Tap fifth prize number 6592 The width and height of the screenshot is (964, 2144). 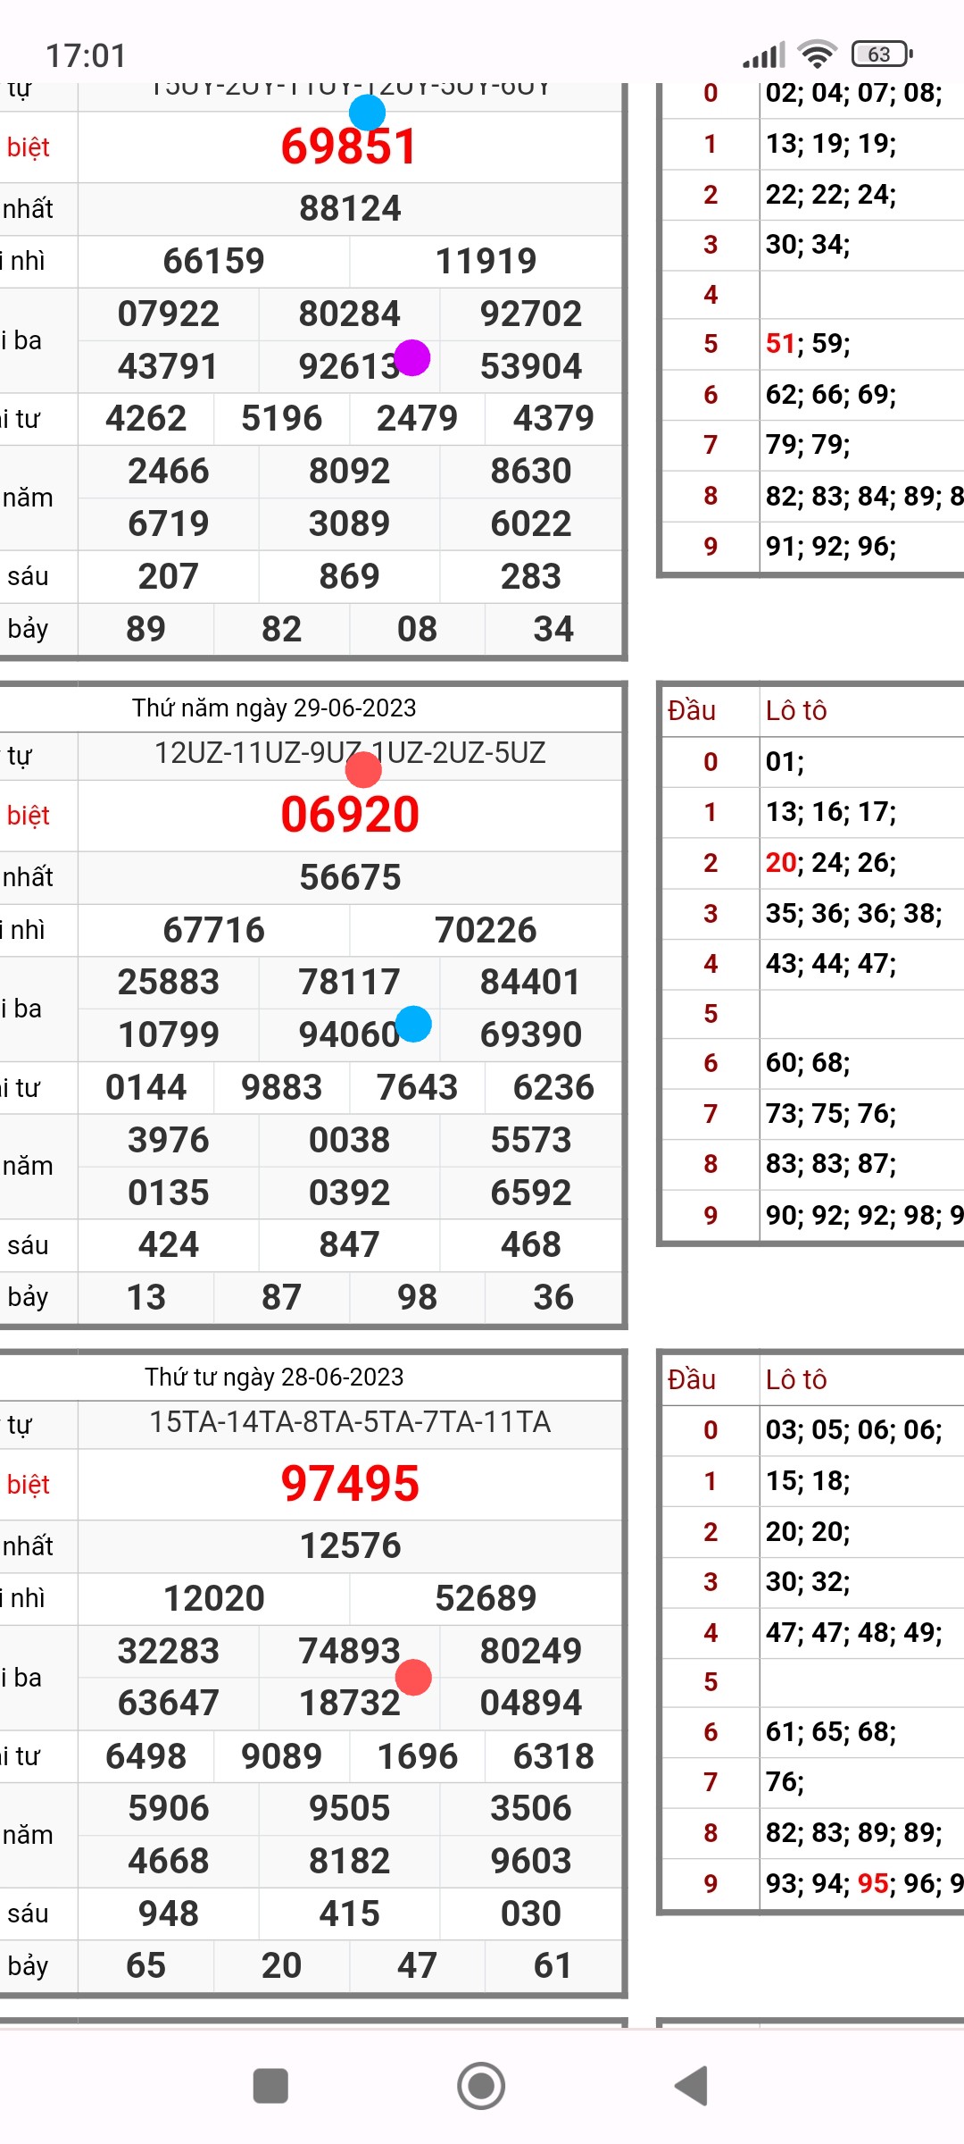(x=531, y=1193)
